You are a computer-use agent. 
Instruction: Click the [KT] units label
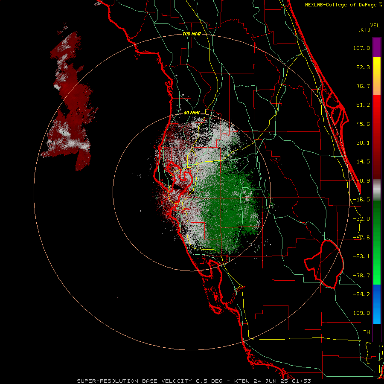(x=364, y=29)
